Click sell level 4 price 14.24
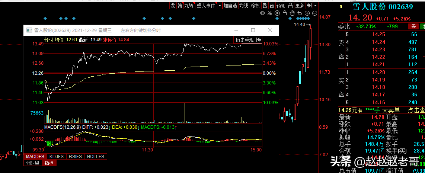Image resolution: width=425 pixels, height=173 pixels. 378,42
